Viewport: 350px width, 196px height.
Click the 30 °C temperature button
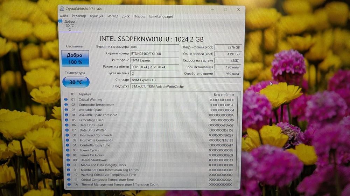tap(76, 82)
